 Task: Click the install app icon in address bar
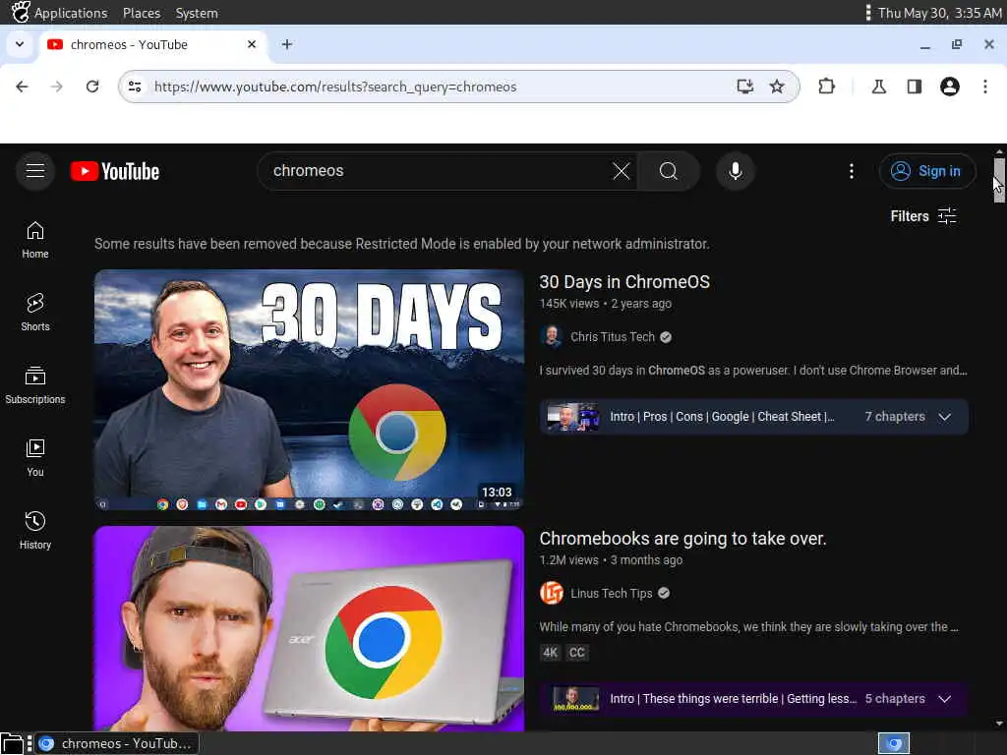coord(744,87)
